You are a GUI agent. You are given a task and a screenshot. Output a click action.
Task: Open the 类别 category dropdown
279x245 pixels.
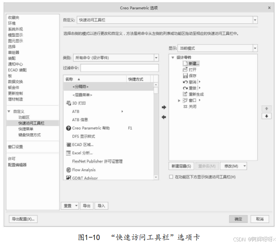(156, 58)
